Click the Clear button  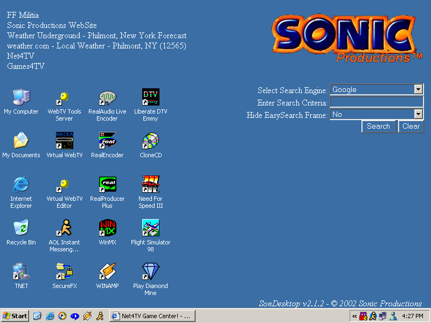(x=411, y=127)
